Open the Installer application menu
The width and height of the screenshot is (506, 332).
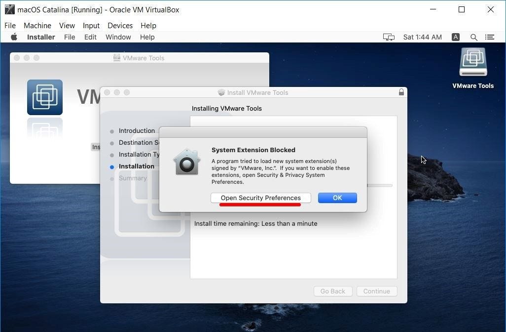pos(41,37)
